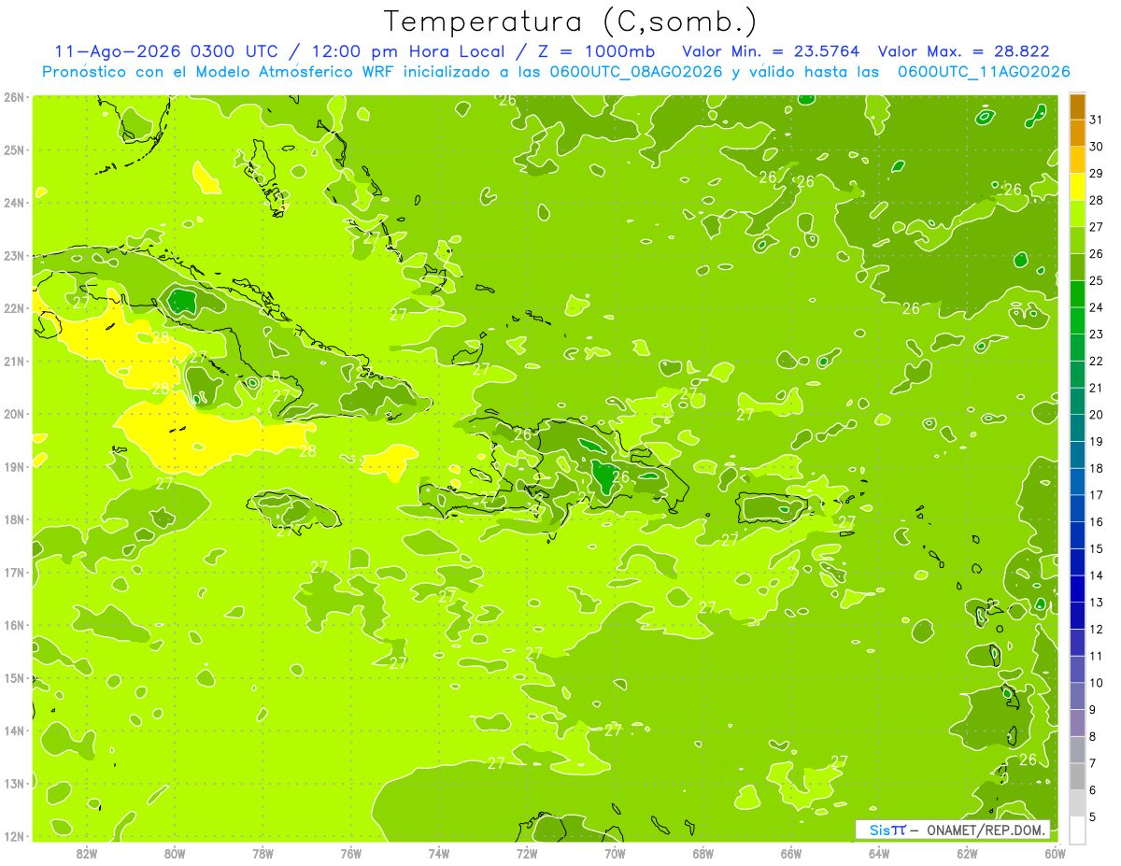This screenshot has height=866, width=1121.
Task: Click the 82W longitude axis label
Action: point(87,852)
